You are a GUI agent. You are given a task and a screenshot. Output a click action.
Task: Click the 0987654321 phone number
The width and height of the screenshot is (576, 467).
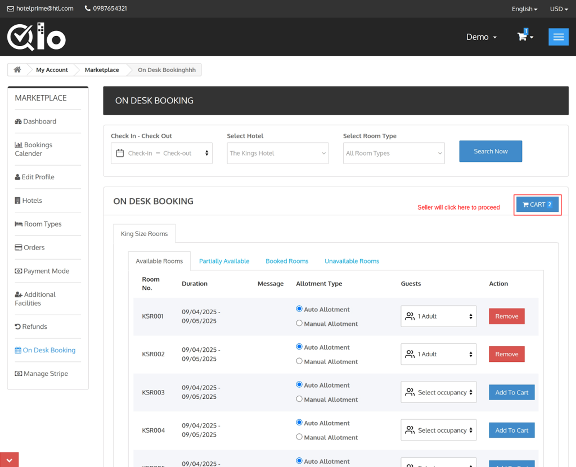click(110, 8)
